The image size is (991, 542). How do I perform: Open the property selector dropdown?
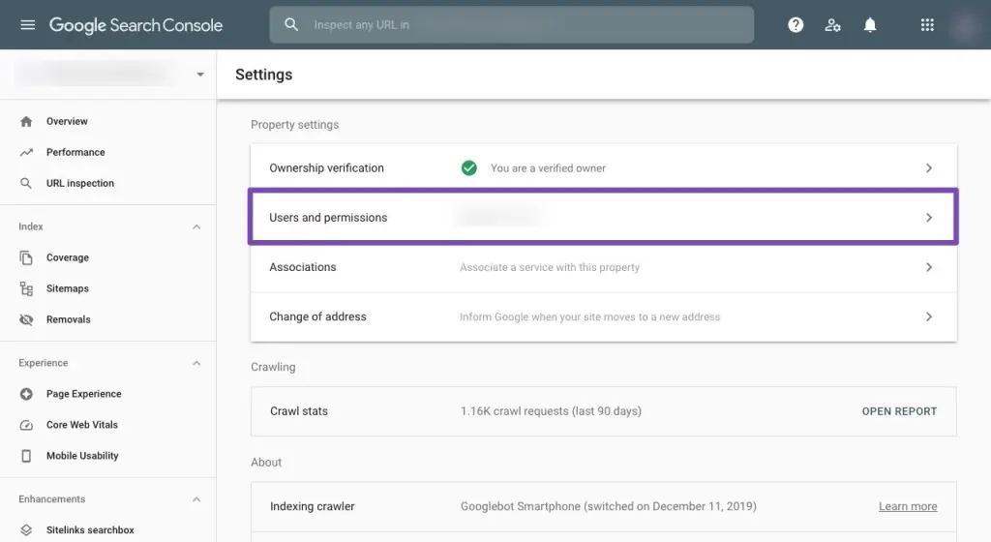(200, 75)
